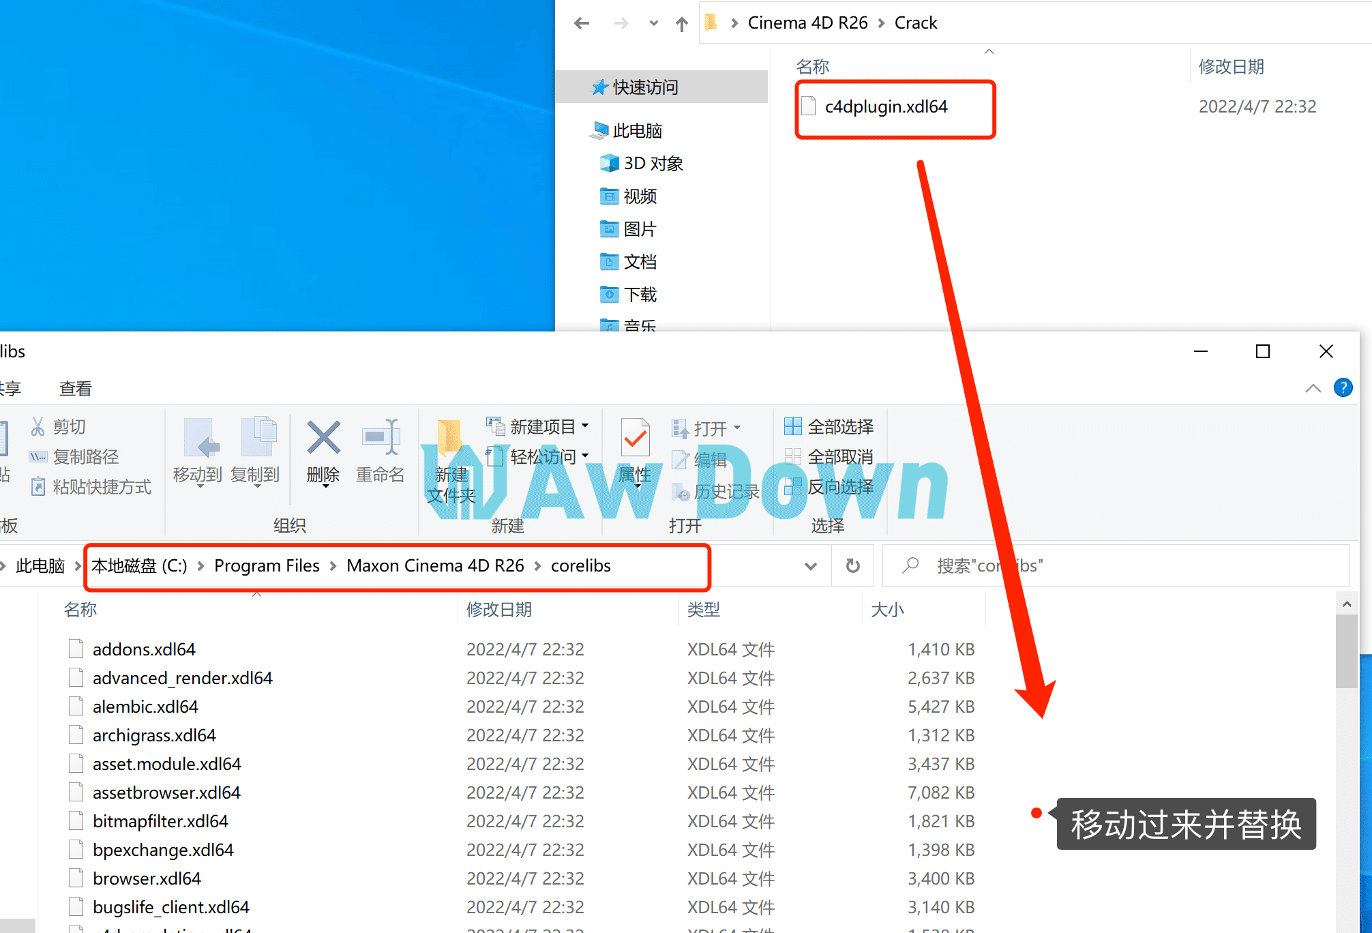Select Downloads (下载) in navigation pane
This screenshot has height=933, width=1372.
[639, 295]
